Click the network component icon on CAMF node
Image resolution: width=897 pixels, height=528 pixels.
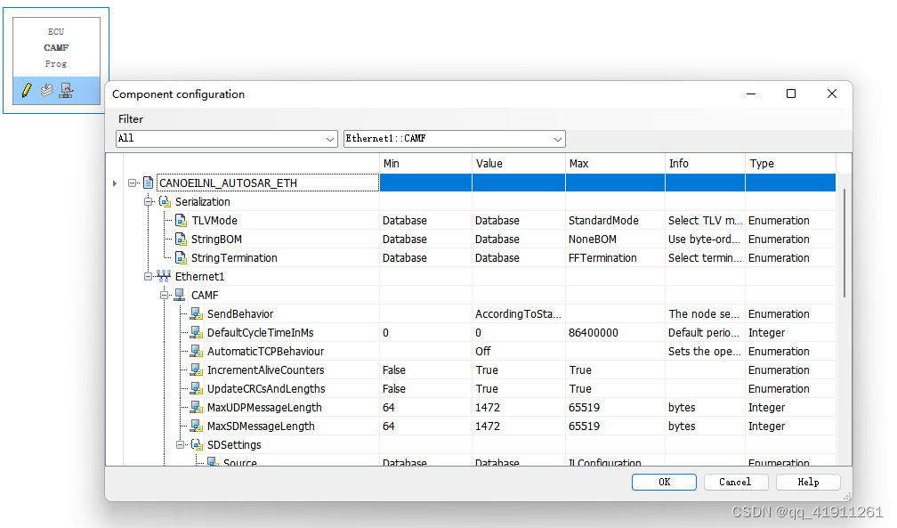point(67,90)
